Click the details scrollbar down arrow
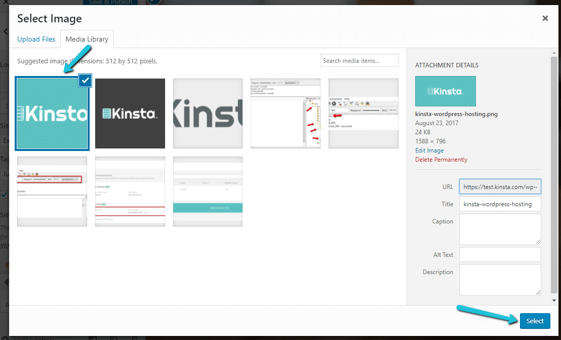The image size is (561, 340). tap(554, 300)
